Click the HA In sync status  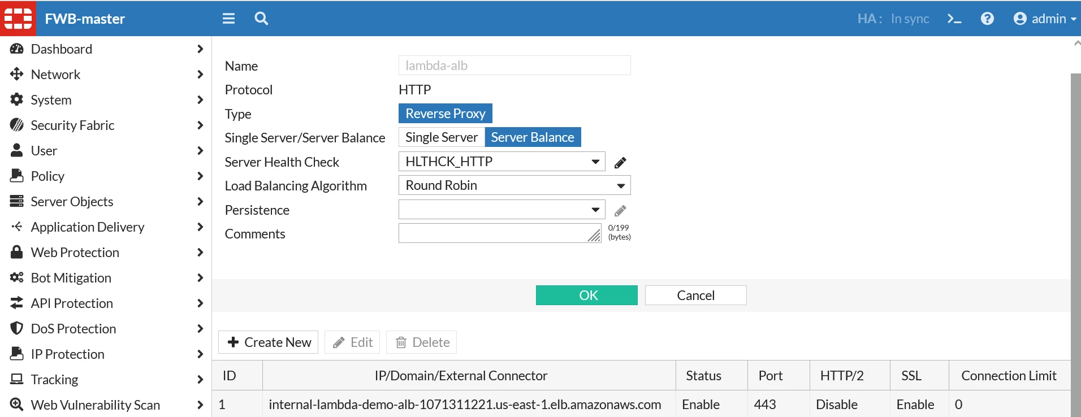[893, 19]
